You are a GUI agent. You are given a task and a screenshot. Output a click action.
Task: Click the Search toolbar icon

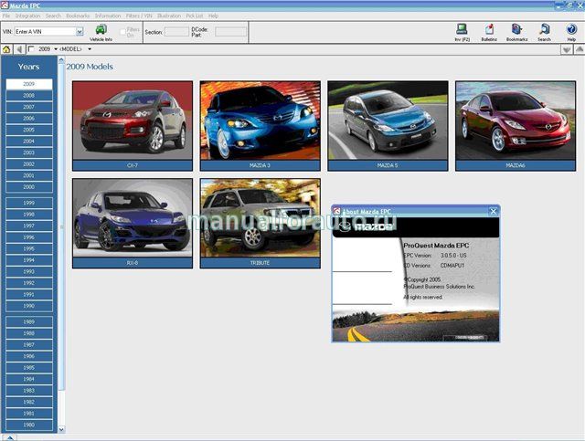point(544,32)
